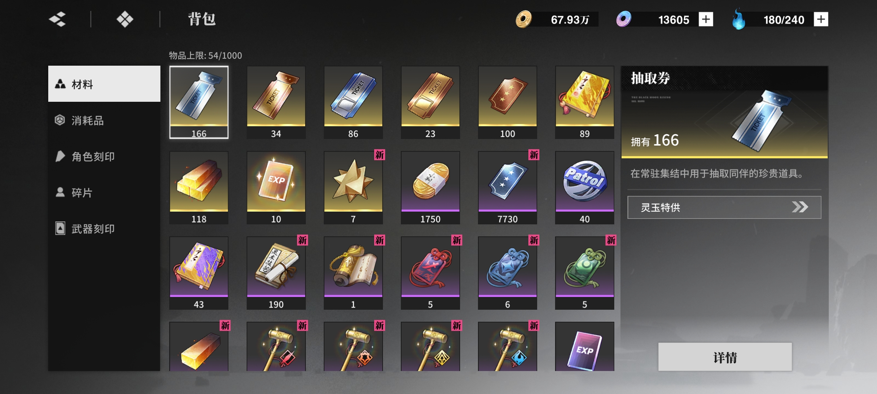Select the silver ticket item with 166
Viewport: 877px width, 394px height.
pos(199,102)
